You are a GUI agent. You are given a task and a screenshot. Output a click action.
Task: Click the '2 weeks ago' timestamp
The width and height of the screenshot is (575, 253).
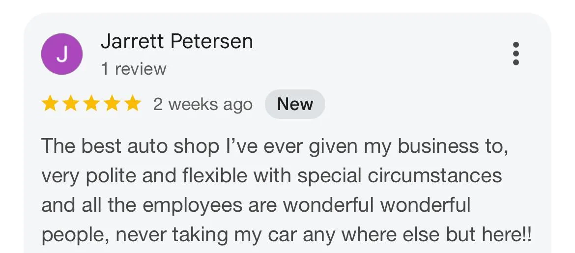(x=203, y=105)
